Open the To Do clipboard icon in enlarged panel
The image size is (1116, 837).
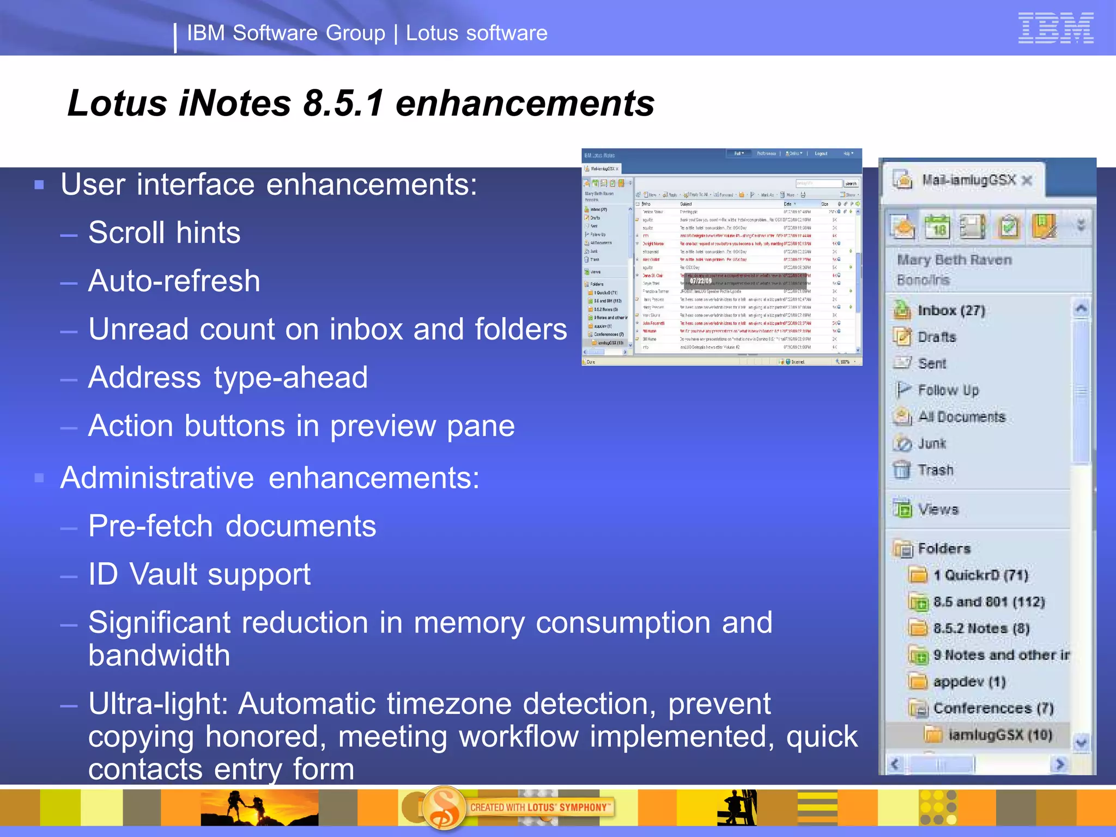pos(1008,227)
